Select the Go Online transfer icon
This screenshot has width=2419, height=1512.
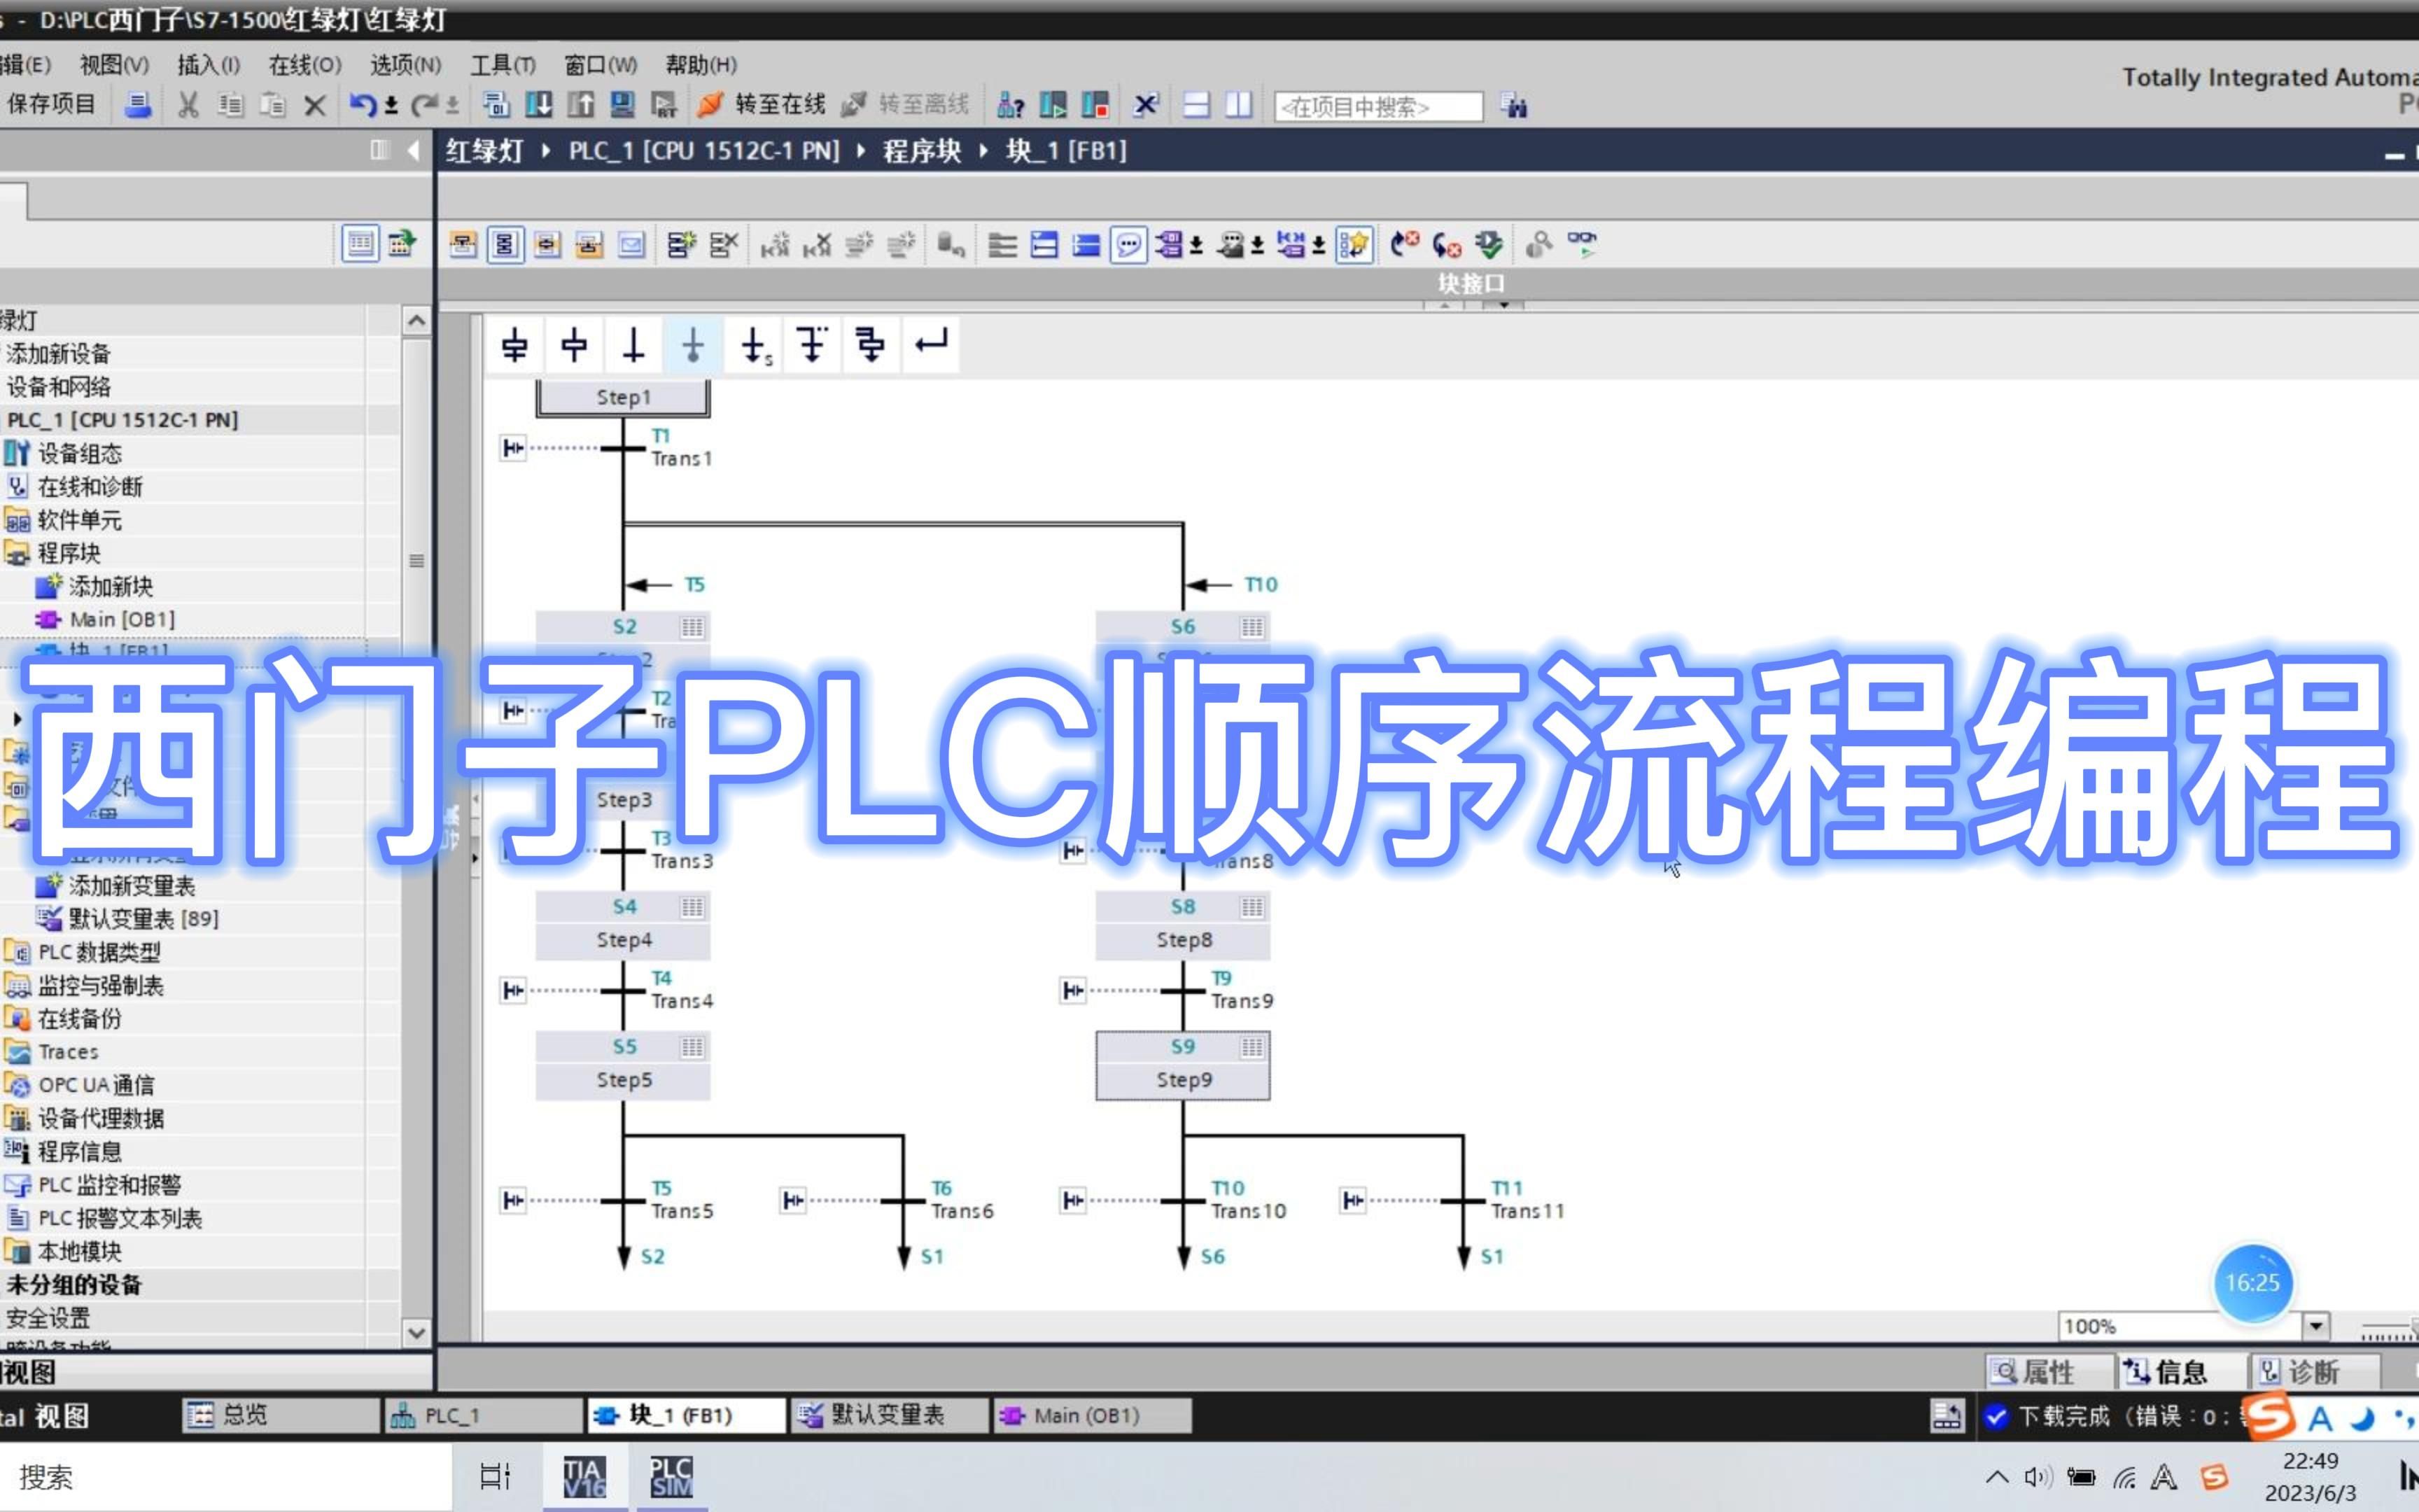click(x=706, y=106)
